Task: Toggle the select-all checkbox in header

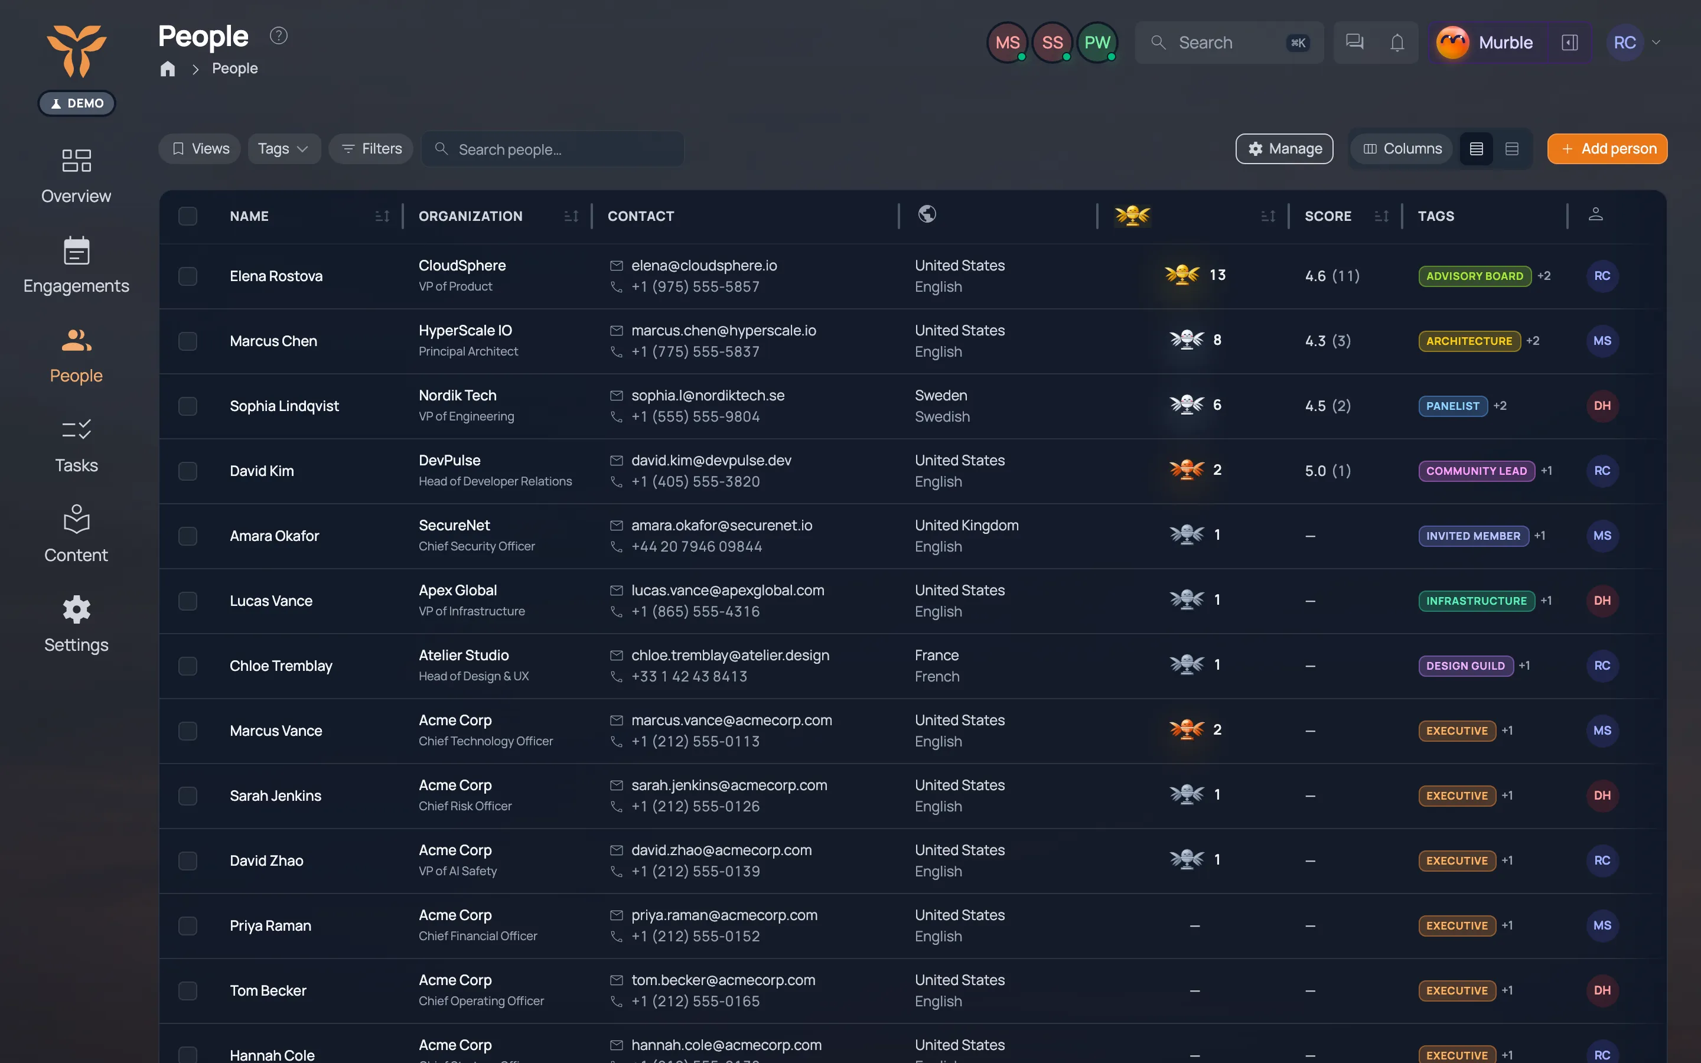Action: [188, 216]
